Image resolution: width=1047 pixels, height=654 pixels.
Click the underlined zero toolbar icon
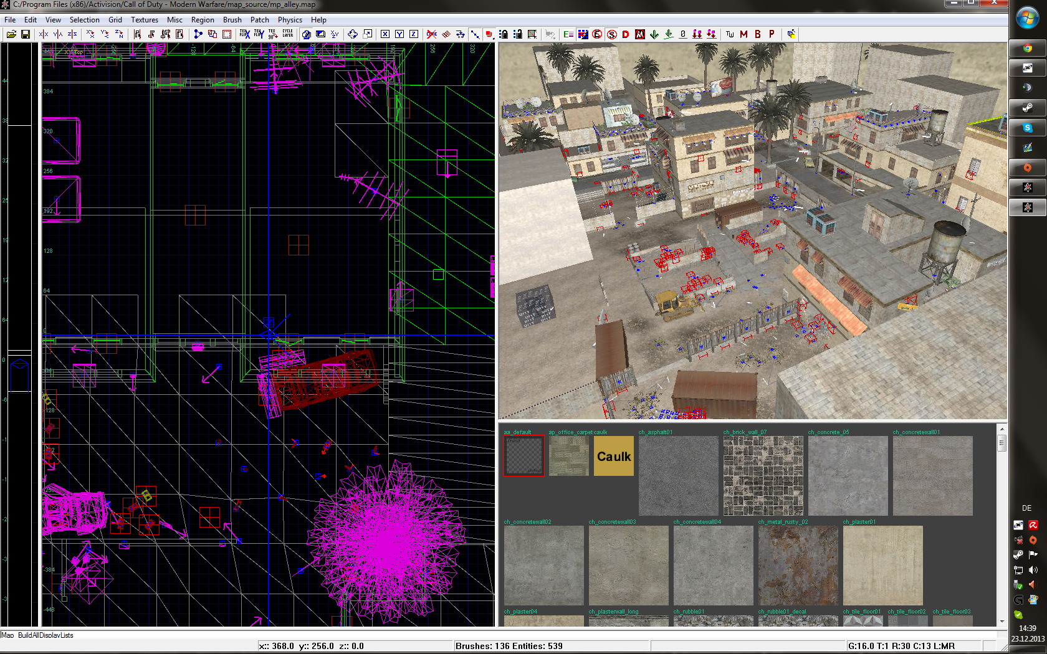(683, 34)
